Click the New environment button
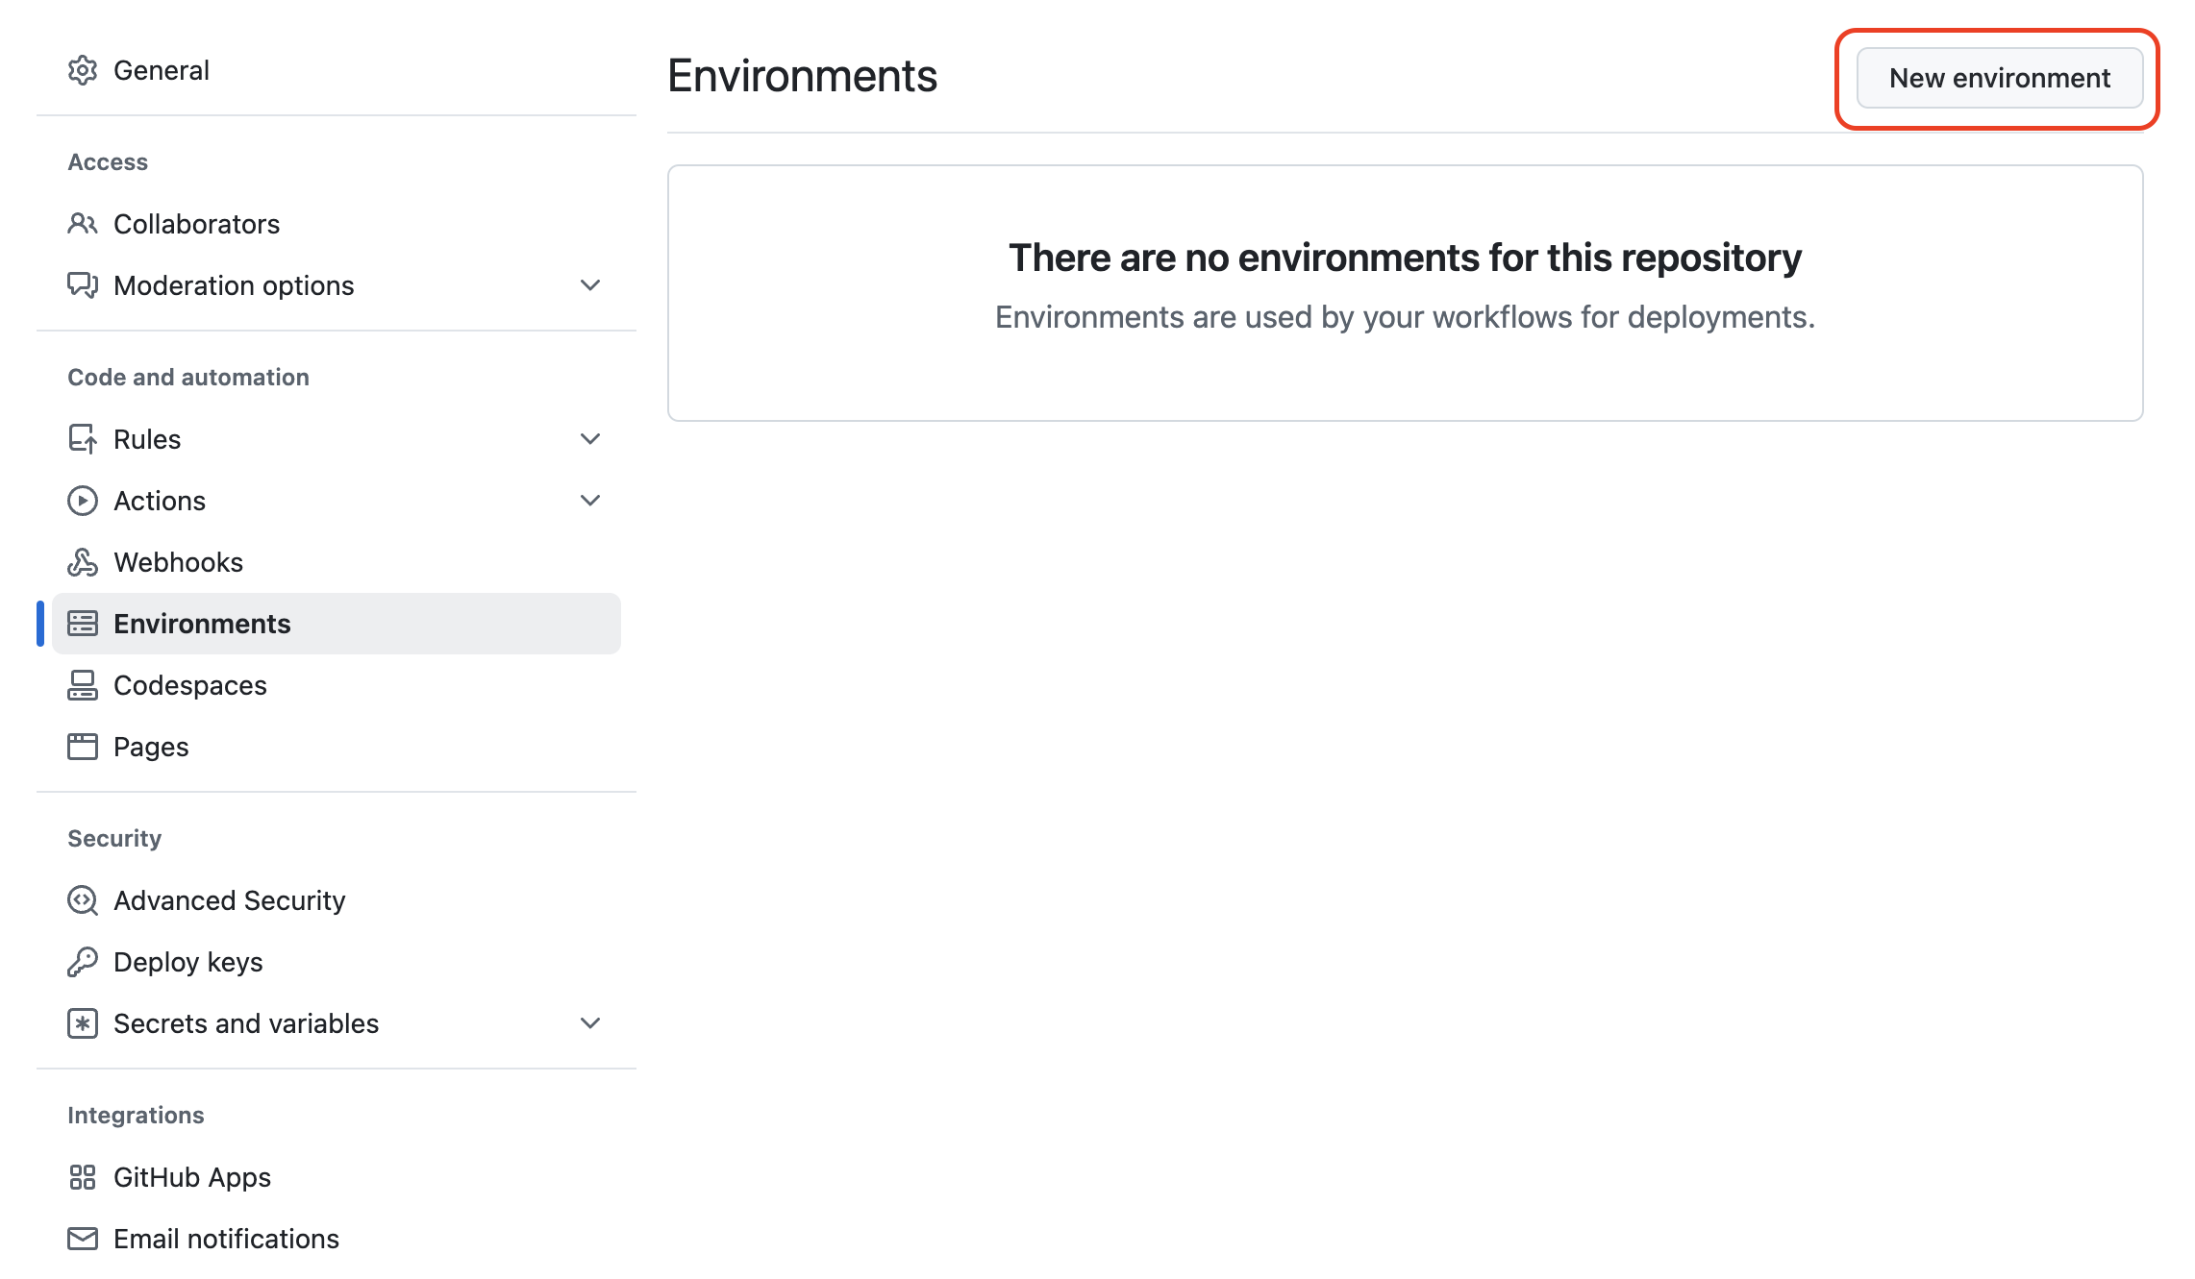 click(x=1999, y=78)
